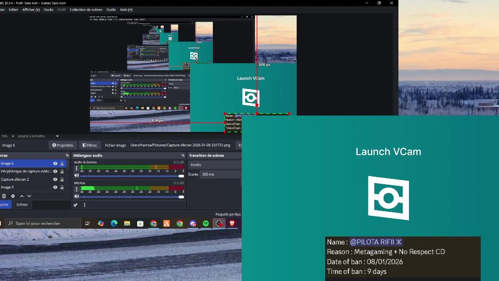Unlock the Image 9 source
This screenshot has width=499, height=281.
[x=62, y=187]
